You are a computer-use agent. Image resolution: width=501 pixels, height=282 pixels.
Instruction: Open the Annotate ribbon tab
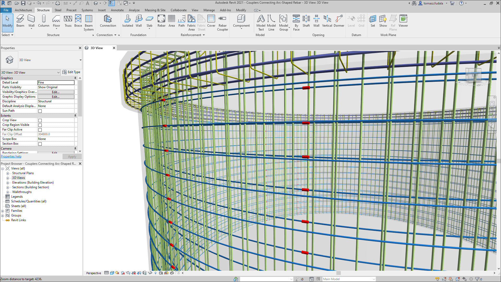tap(117, 10)
